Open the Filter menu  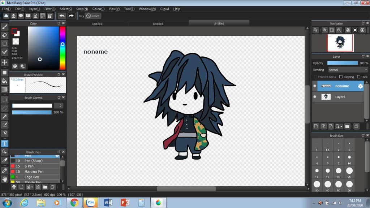[50, 9]
